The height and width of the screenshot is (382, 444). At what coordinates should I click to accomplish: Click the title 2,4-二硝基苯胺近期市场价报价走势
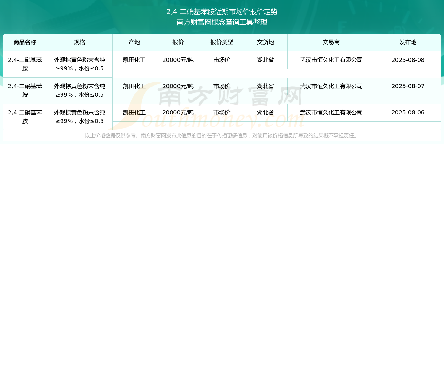point(222,12)
